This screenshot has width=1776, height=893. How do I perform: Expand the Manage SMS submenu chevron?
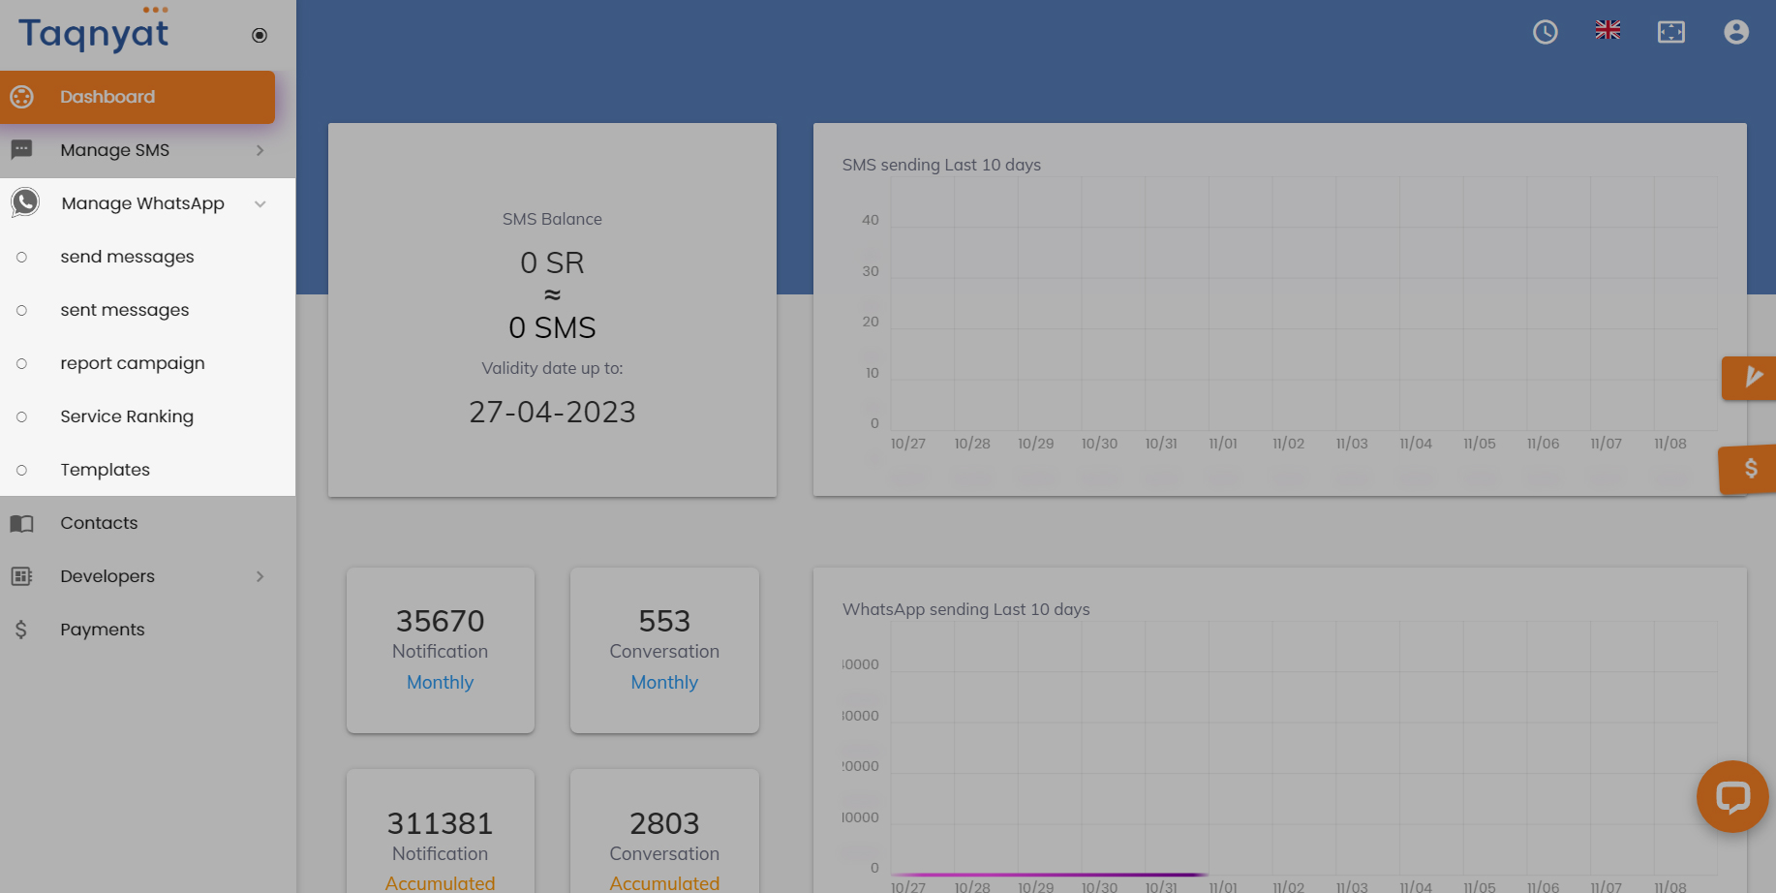tap(260, 150)
